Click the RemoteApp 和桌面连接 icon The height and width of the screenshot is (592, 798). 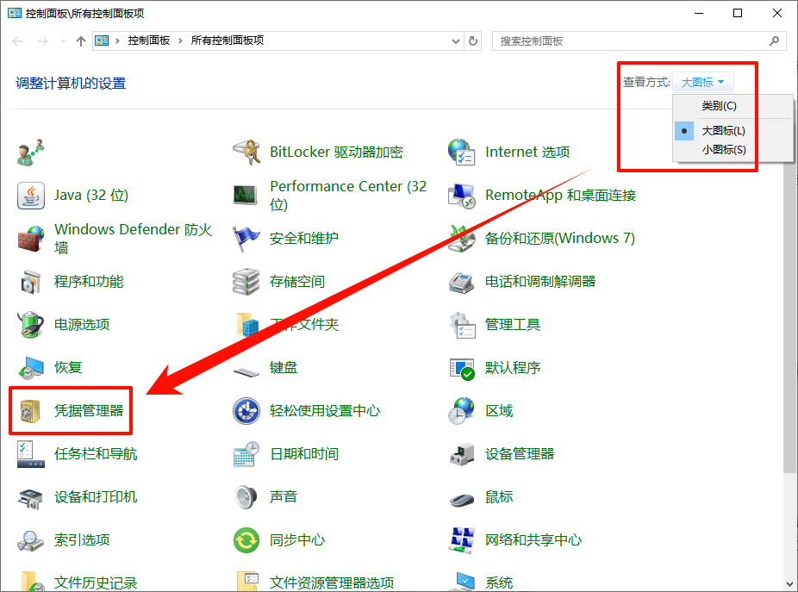462,196
